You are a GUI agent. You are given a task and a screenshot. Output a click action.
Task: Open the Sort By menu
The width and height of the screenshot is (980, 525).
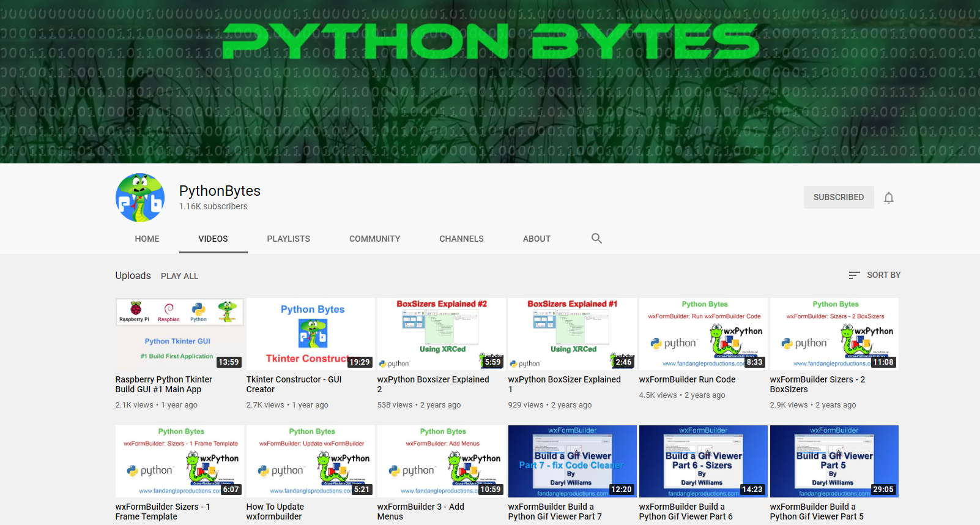pyautogui.click(x=874, y=275)
